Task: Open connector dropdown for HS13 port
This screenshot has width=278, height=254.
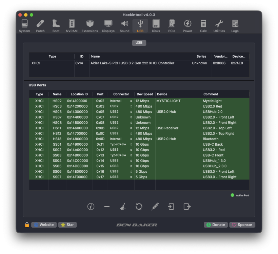Action: click(121, 139)
